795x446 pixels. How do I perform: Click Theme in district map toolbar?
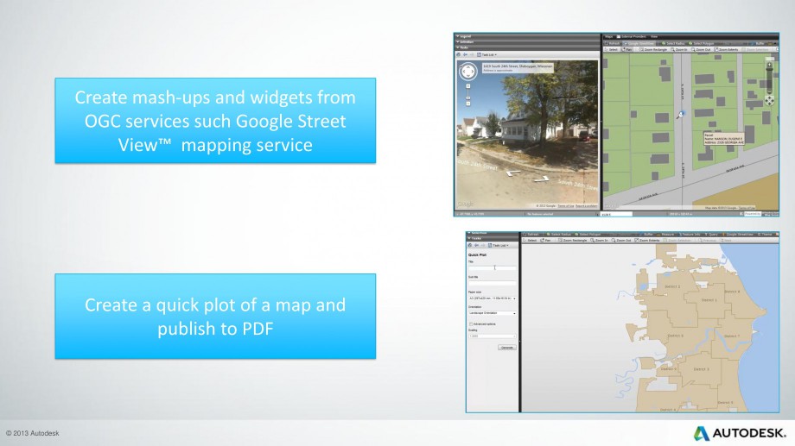[x=765, y=235]
